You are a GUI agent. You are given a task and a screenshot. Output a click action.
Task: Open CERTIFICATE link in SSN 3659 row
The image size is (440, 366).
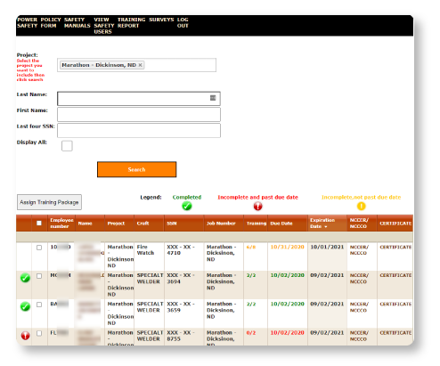tap(395, 305)
